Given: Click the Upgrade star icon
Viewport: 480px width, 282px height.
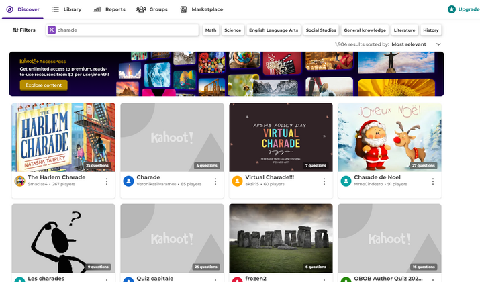Looking at the screenshot, I should [452, 9].
